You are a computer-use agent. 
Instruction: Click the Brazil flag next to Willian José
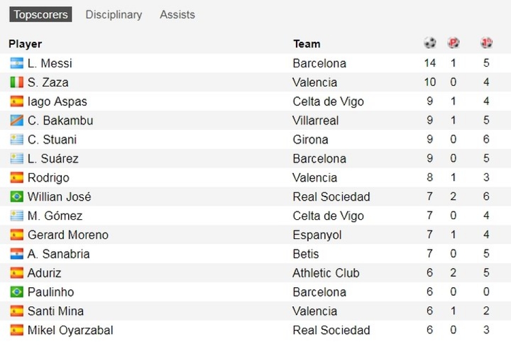pyautogui.click(x=17, y=197)
